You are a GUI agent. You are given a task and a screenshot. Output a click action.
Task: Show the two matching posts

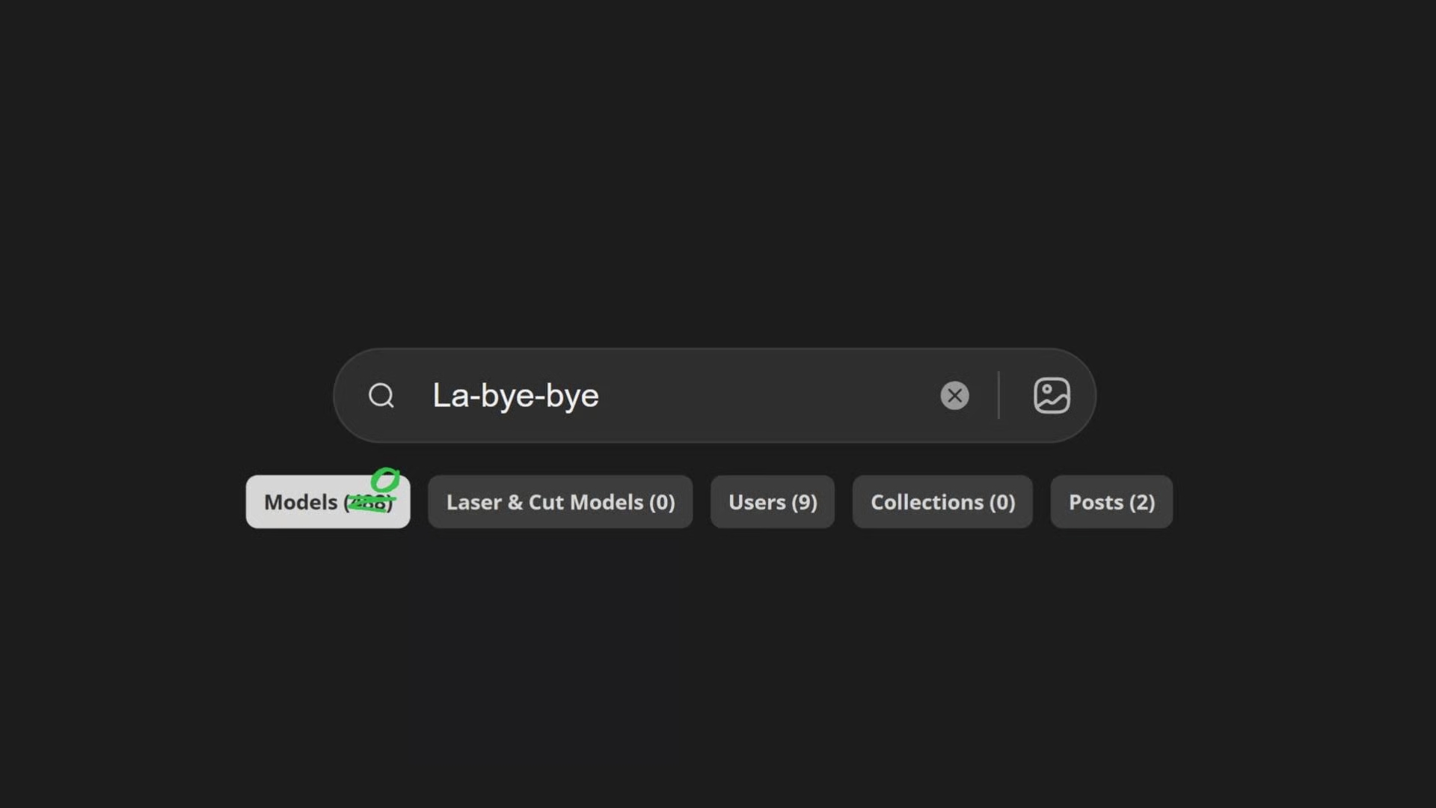1111,502
